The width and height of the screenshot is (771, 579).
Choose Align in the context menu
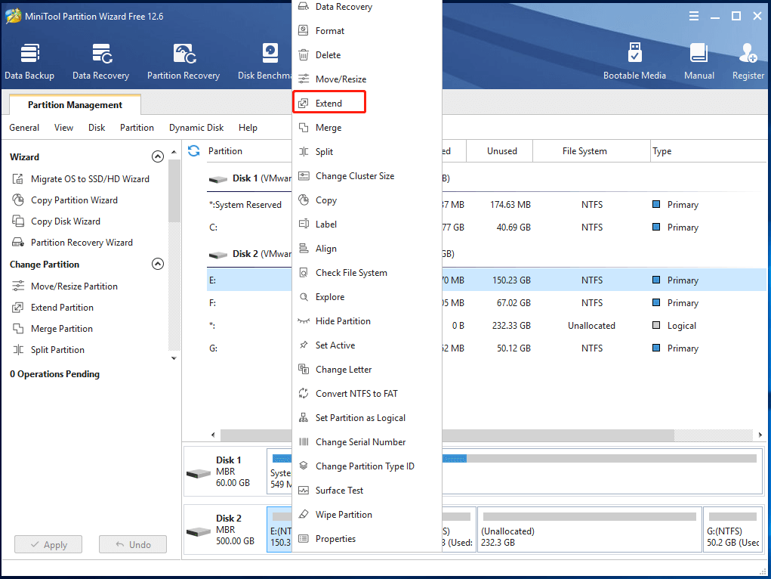(x=367, y=249)
